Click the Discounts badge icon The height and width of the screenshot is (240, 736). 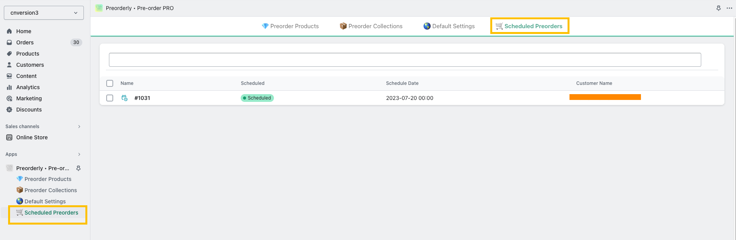coord(9,110)
